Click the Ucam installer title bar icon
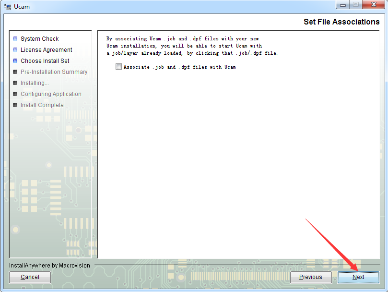Image resolution: width=388 pixels, height=292 pixels. point(8,7)
